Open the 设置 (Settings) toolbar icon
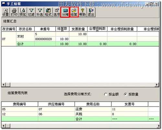The width and height of the screenshot is (162, 130). [x=6, y=12]
